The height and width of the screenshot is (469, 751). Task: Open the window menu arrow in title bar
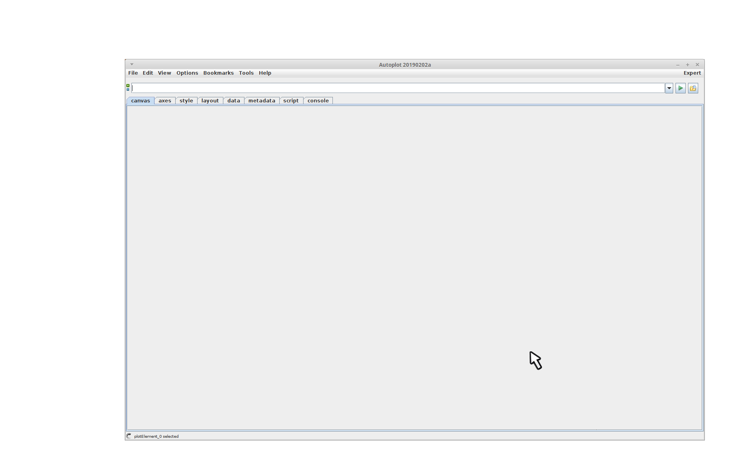(x=132, y=64)
